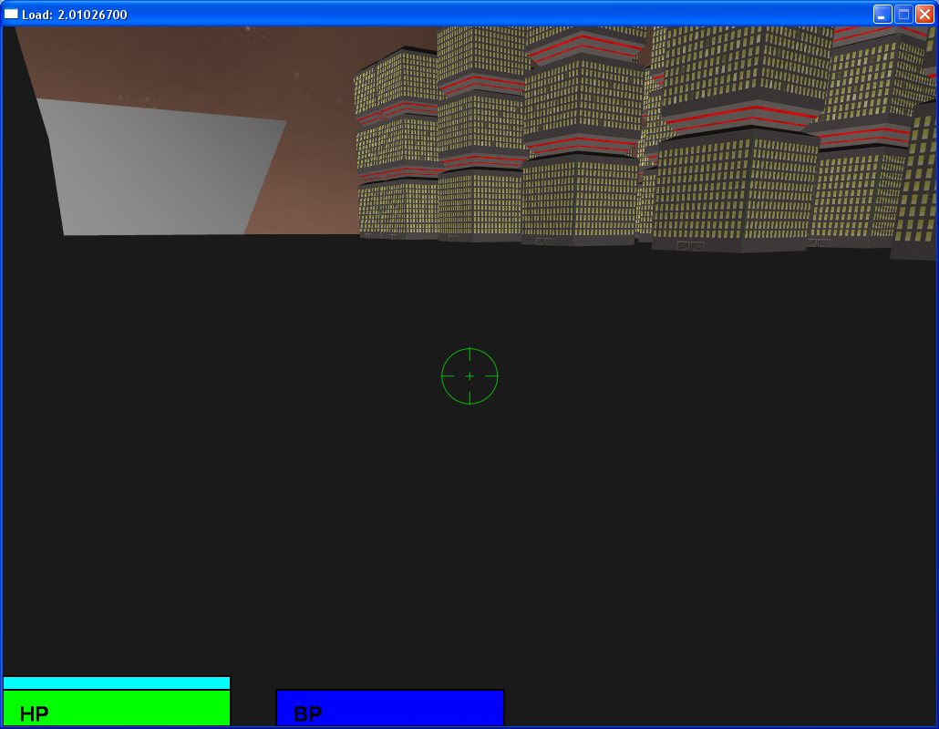Minimize the game window
939x729 pixels.
click(x=882, y=15)
